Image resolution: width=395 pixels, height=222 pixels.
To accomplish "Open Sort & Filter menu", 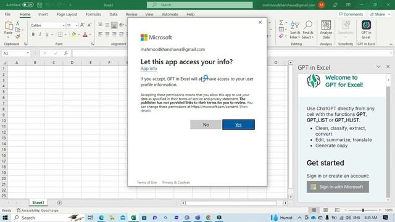I will click(295, 30).
